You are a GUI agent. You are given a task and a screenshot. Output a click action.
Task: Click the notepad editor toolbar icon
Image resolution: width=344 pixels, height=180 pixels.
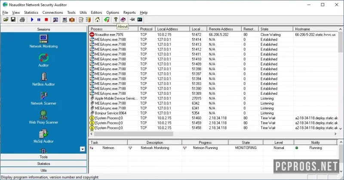point(81,19)
